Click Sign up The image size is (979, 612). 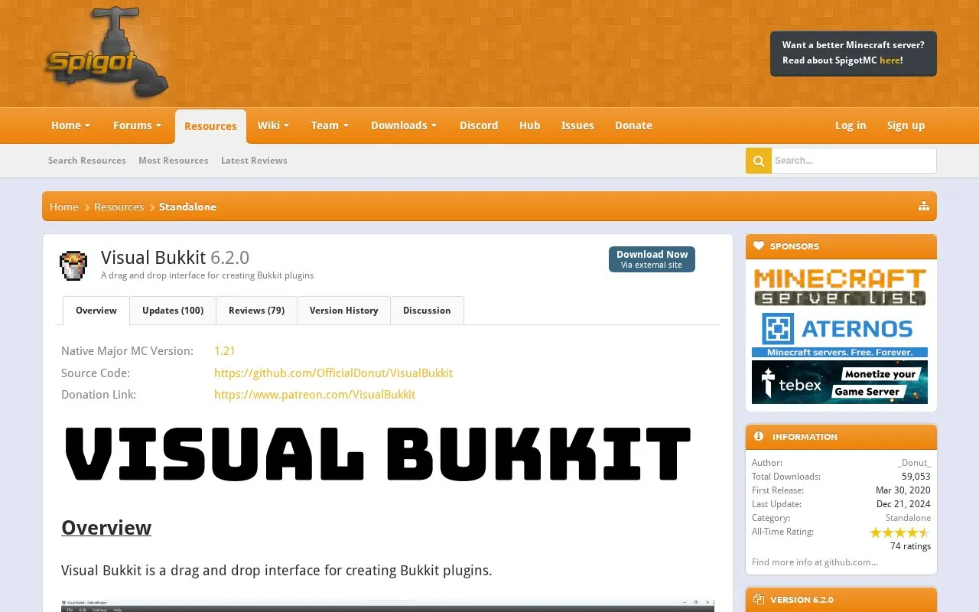pyautogui.click(x=906, y=125)
